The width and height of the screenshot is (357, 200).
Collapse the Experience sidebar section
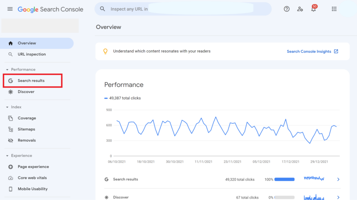[x=7, y=156]
